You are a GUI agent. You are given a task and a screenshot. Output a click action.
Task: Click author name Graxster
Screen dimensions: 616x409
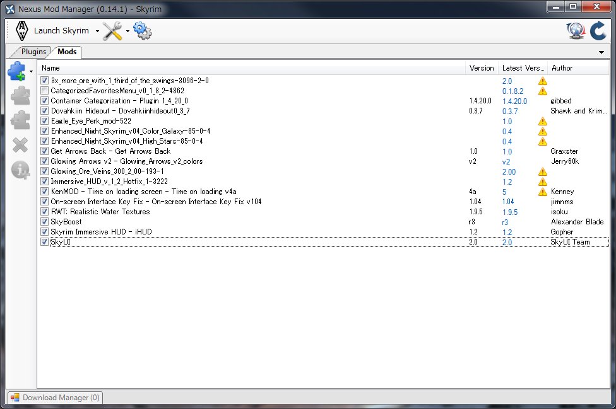564,151
